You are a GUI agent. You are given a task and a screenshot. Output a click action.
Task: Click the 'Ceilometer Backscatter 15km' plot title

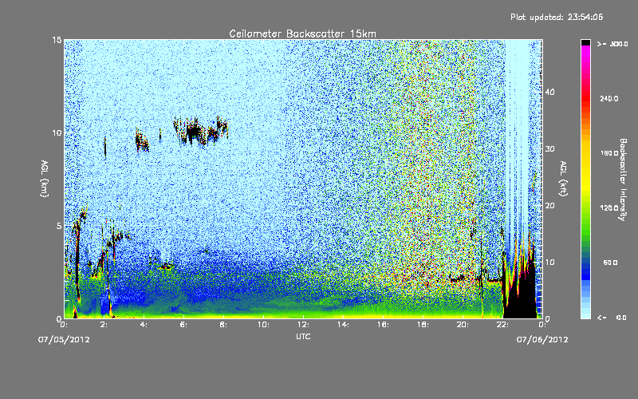pyautogui.click(x=303, y=34)
